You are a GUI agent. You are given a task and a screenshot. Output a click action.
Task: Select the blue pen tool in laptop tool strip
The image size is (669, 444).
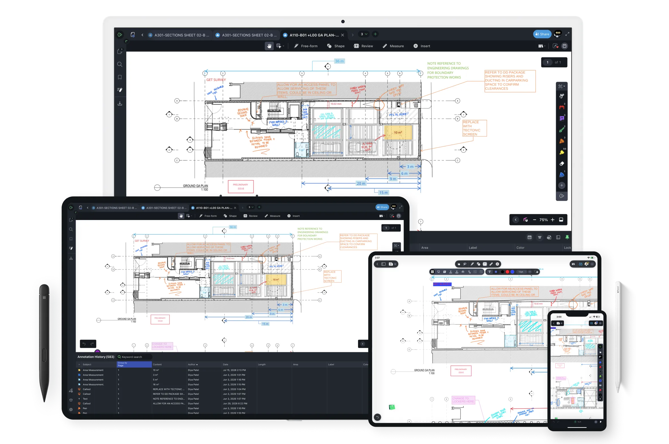(561, 175)
